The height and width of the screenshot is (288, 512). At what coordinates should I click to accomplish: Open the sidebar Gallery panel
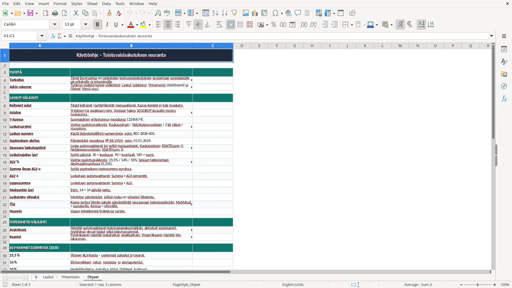(504, 74)
